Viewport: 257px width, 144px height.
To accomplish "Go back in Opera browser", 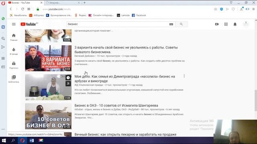I will (11, 9).
